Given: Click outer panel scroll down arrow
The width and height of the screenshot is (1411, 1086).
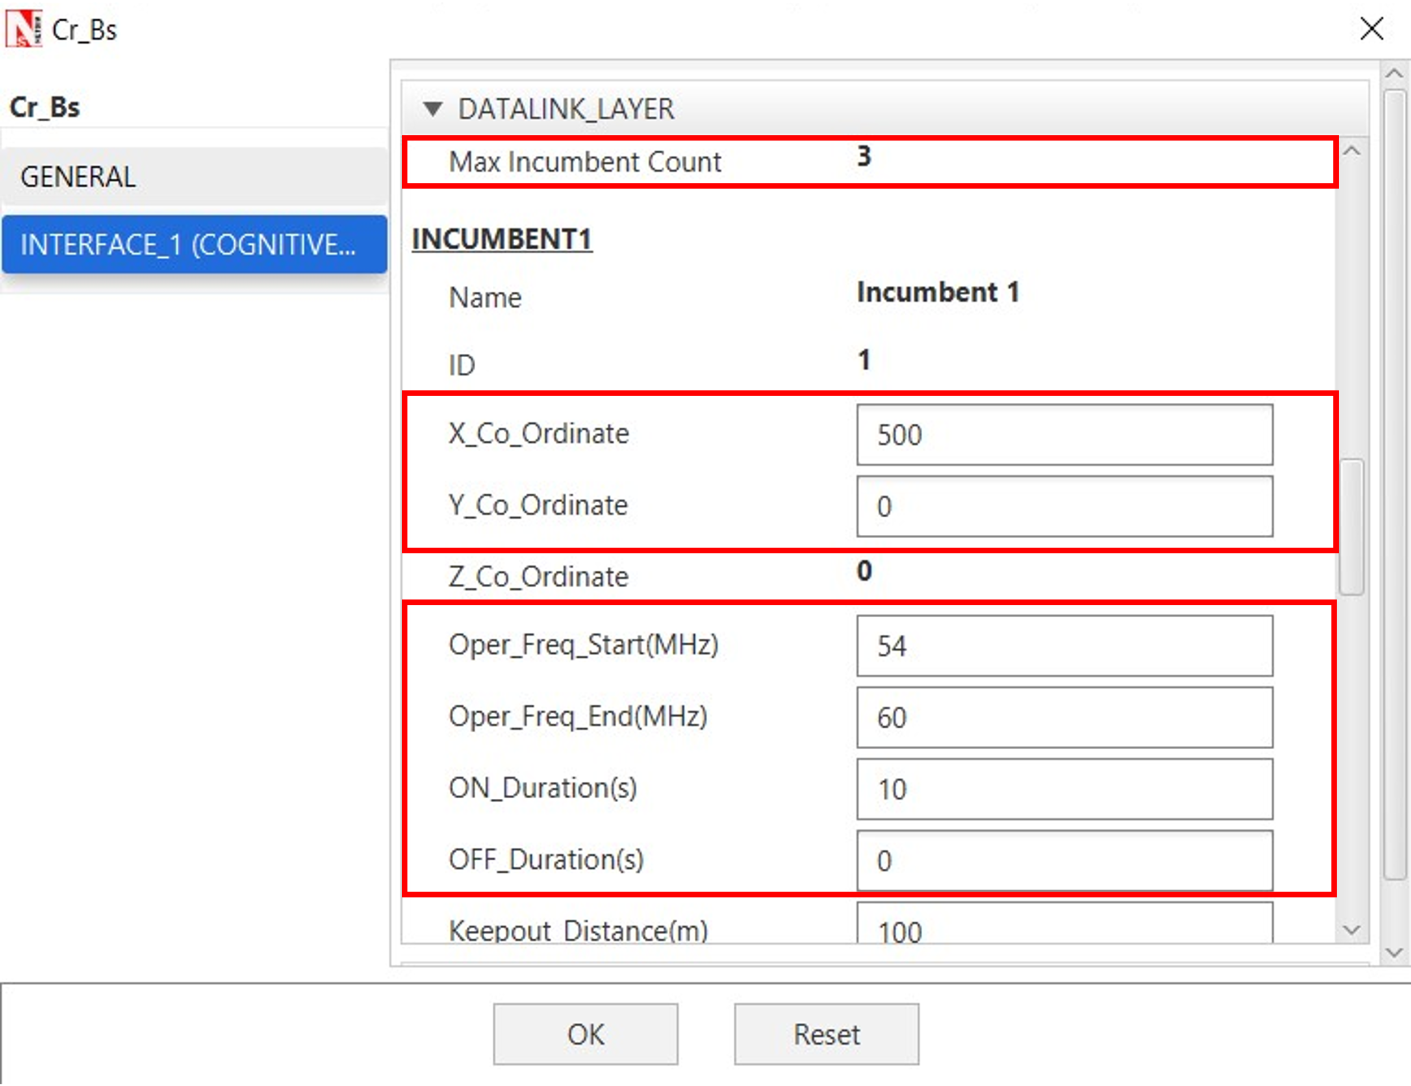Looking at the screenshot, I should (1394, 952).
